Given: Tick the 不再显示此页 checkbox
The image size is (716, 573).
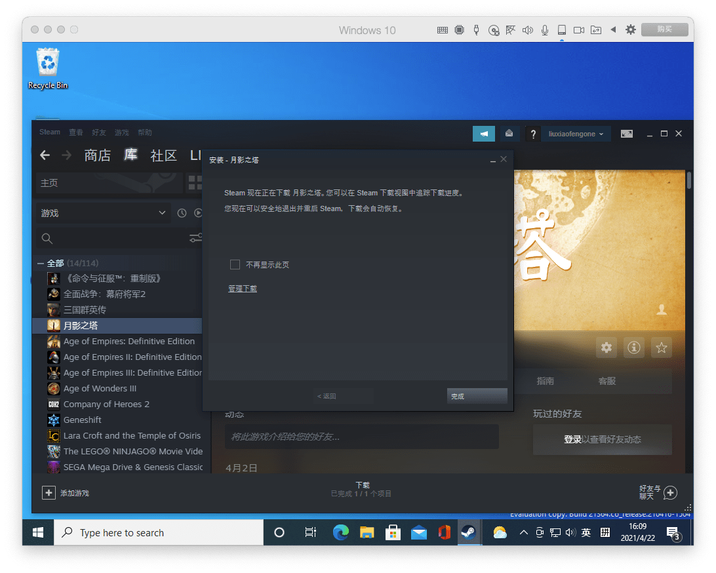Looking at the screenshot, I should click(235, 265).
